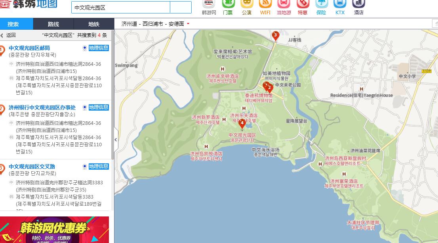Click 返回 back arrow in results
The image size is (438, 243).
pos(8,35)
